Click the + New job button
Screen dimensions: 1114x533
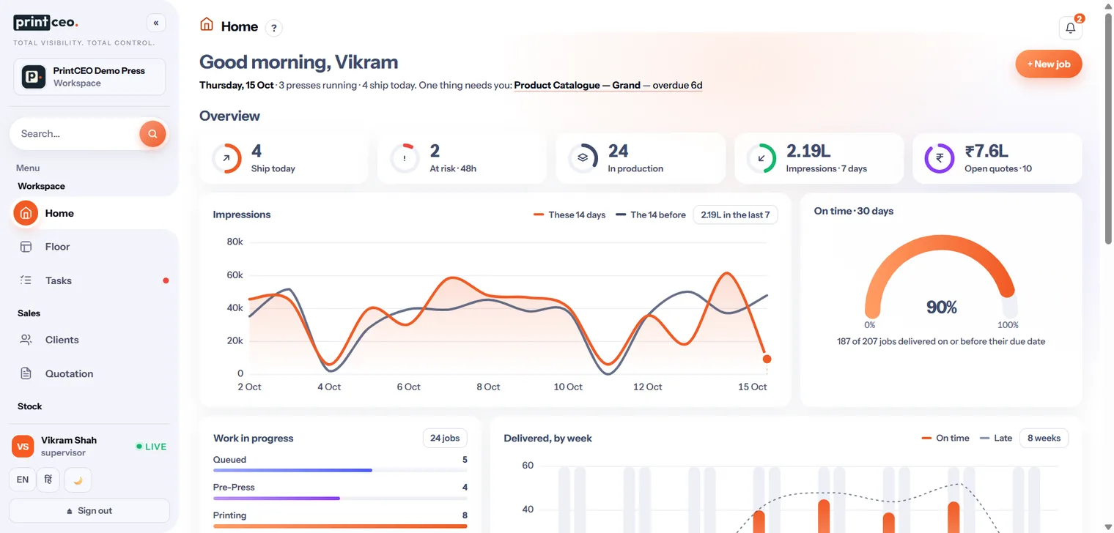click(1048, 64)
